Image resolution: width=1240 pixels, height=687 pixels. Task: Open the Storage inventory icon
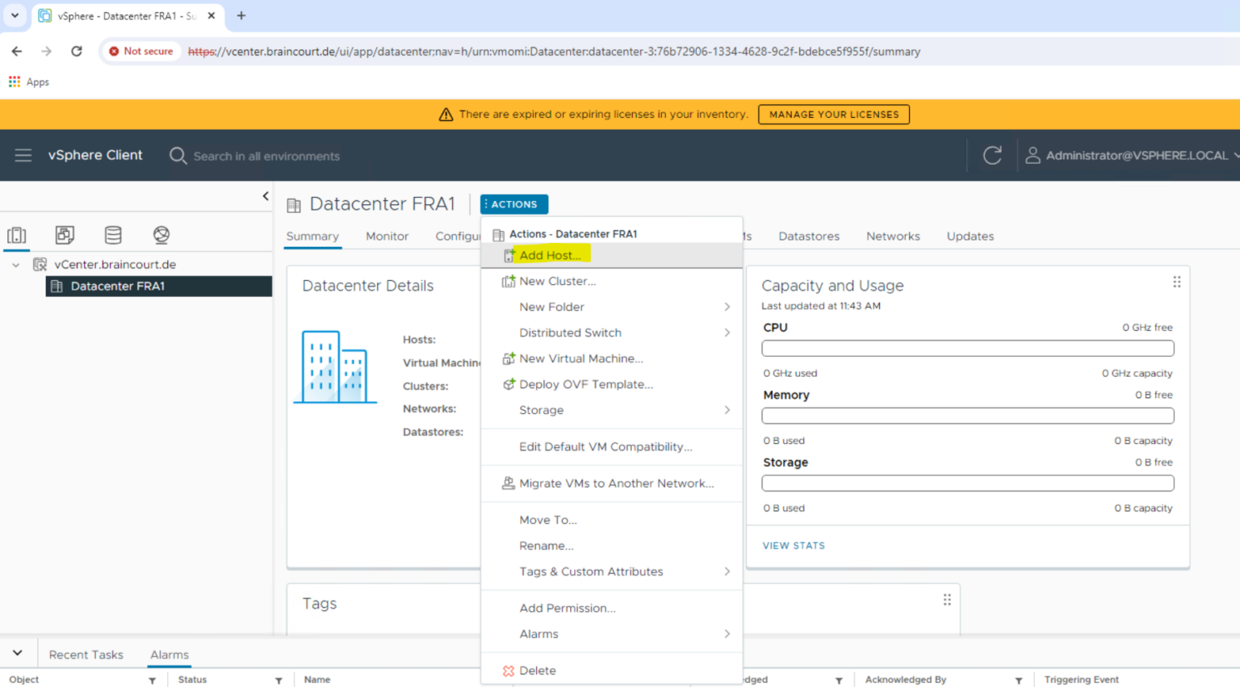click(113, 235)
